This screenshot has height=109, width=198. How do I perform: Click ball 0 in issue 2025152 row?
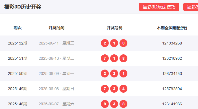pos(123,43)
